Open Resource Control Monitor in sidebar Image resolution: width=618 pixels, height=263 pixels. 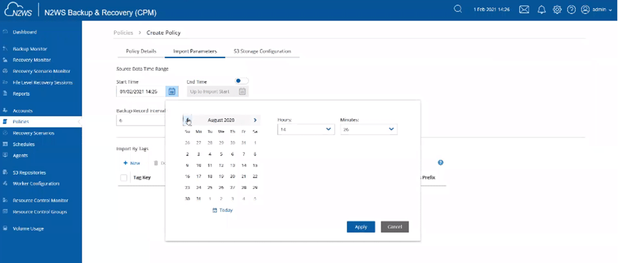[x=41, y=200]
